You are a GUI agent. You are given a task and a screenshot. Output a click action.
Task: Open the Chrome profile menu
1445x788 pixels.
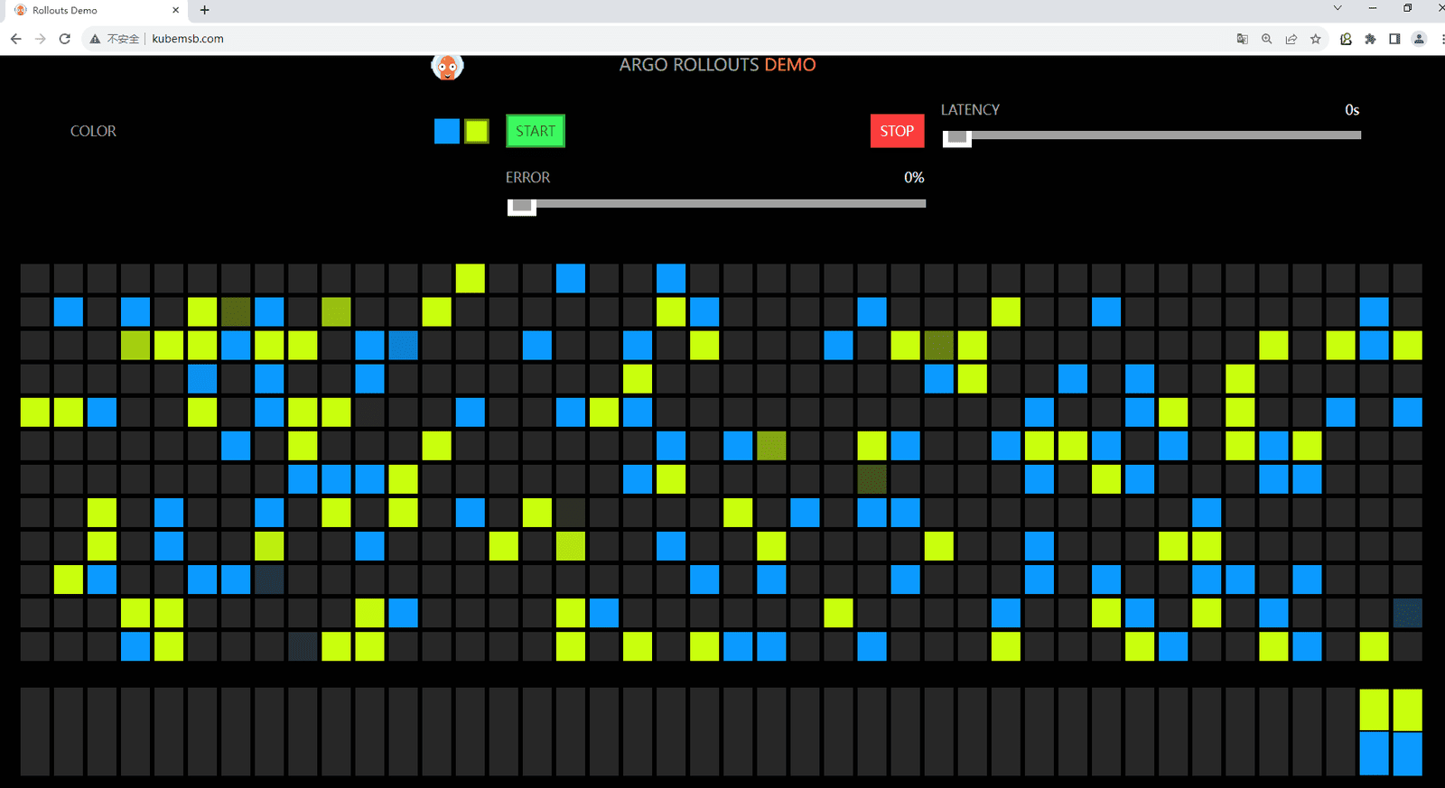coord(1419,39)
